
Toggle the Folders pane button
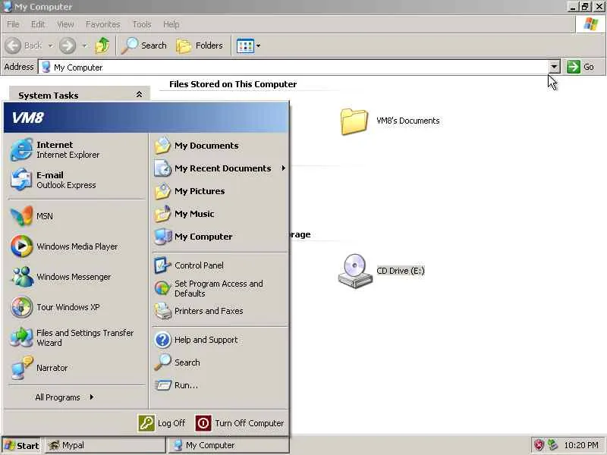pos(200,45)
